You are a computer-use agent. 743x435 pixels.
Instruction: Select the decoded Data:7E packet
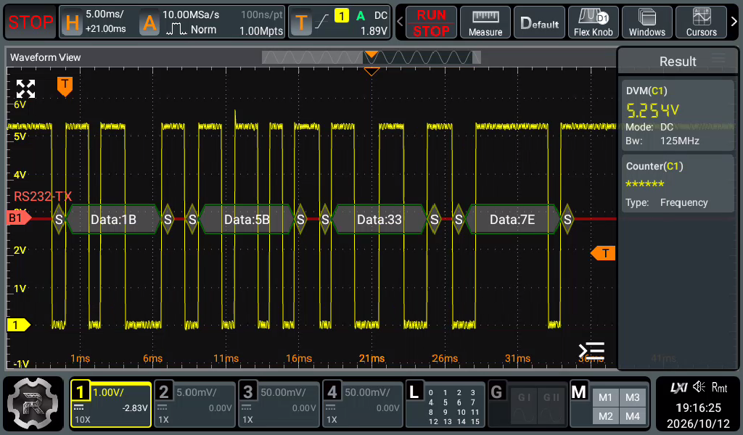click(x=512, y=219)
